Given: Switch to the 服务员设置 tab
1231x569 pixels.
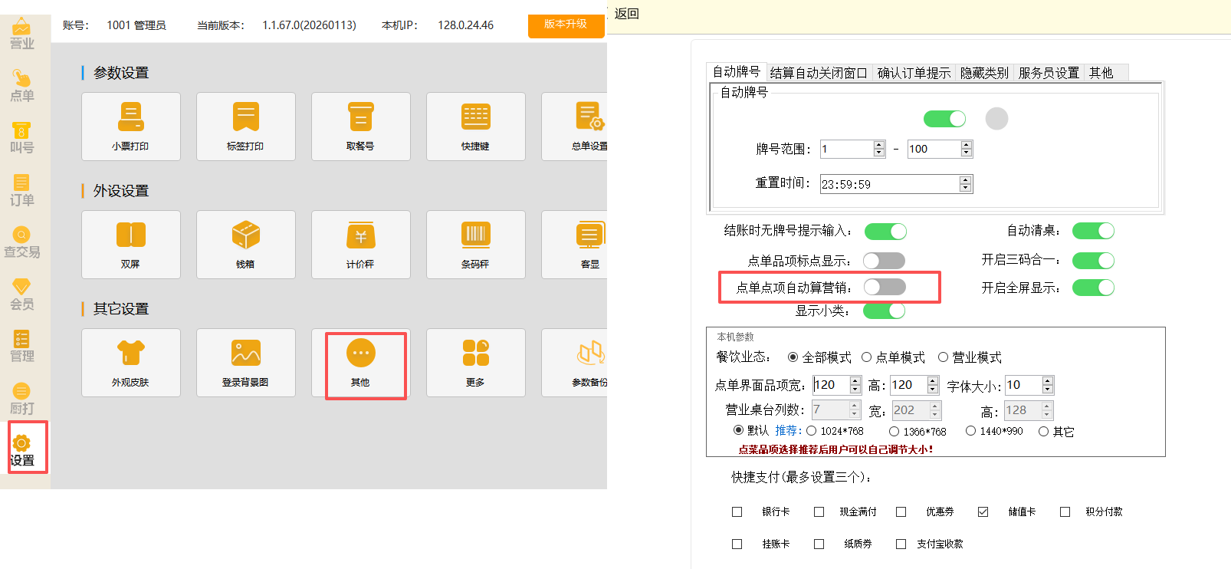Looking at the screenshot, I should tap(1048, 73).
